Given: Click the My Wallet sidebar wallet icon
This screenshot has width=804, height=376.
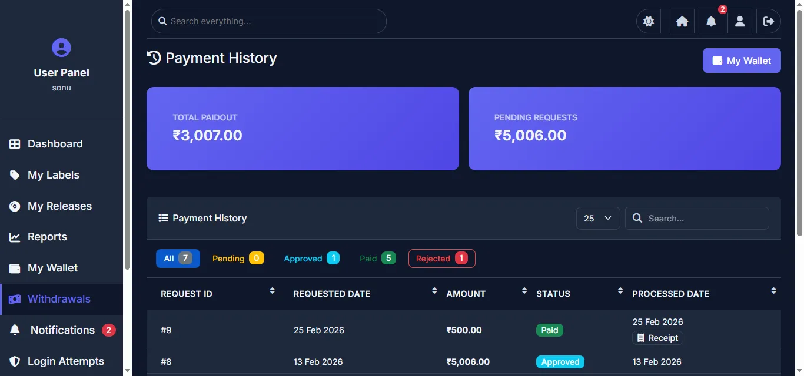Looking at the screenshot, I should 15,268.
